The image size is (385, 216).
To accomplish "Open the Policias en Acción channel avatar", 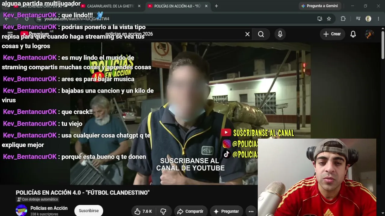I will [x=21, y=210].
